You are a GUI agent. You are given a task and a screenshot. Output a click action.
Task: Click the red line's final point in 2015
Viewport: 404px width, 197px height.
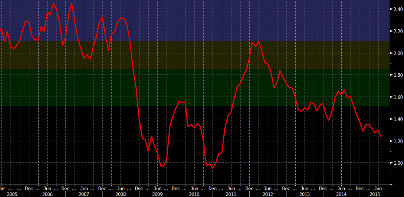381,137
